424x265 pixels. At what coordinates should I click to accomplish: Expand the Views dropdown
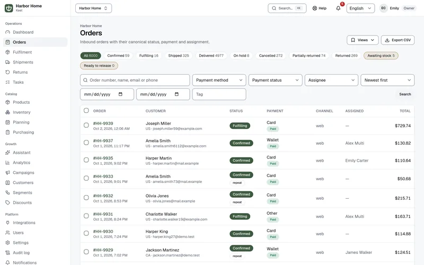point(363,40)
